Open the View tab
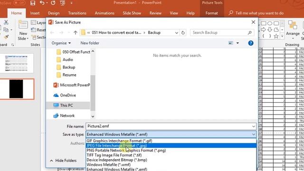The width and height of the screenshot is (304, 171). point(174,13)
